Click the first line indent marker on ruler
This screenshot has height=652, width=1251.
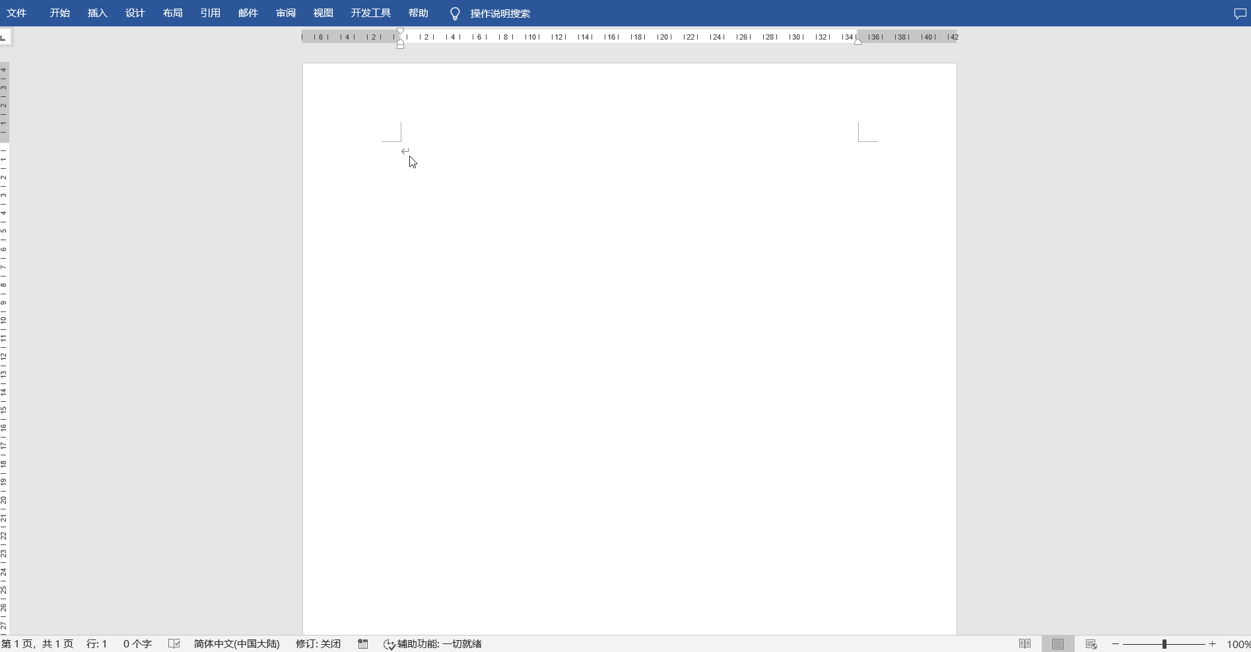click(x=400, y=31)
